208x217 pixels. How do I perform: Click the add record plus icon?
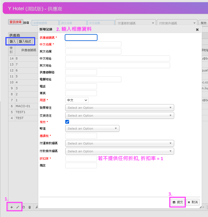coord(12,207)
